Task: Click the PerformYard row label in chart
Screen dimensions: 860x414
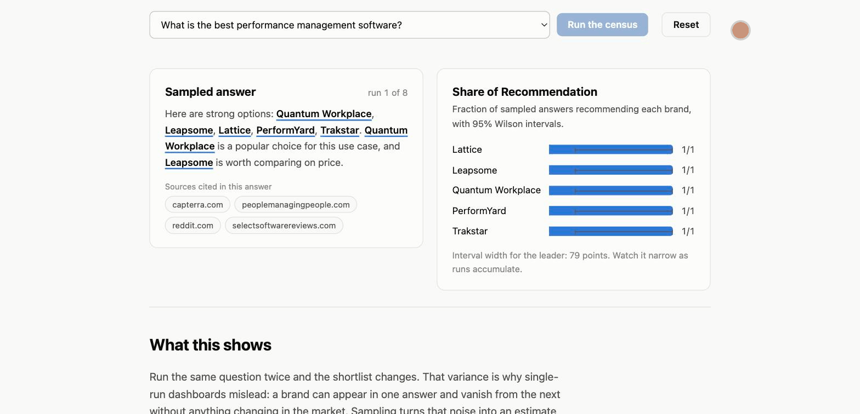Action: (479, 211)
